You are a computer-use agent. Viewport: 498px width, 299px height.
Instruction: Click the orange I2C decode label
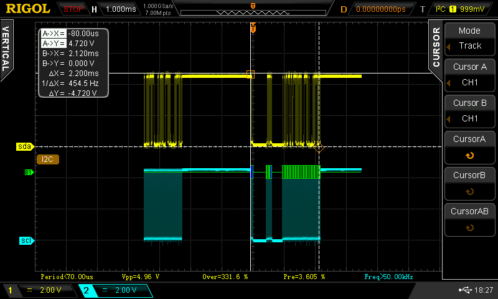pos(48,159)
